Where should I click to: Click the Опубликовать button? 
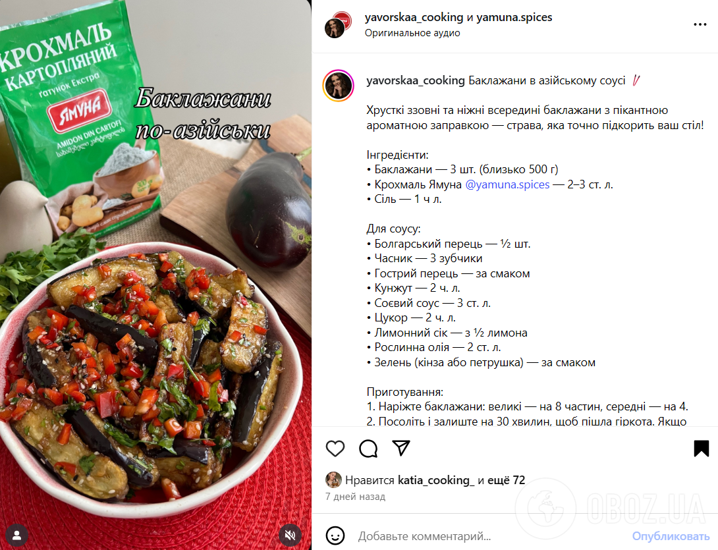point(671,536)
